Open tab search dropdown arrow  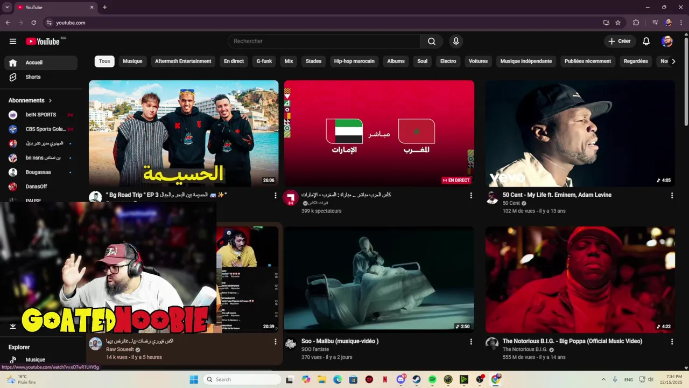pyautogui.click(x=7, y=8)
